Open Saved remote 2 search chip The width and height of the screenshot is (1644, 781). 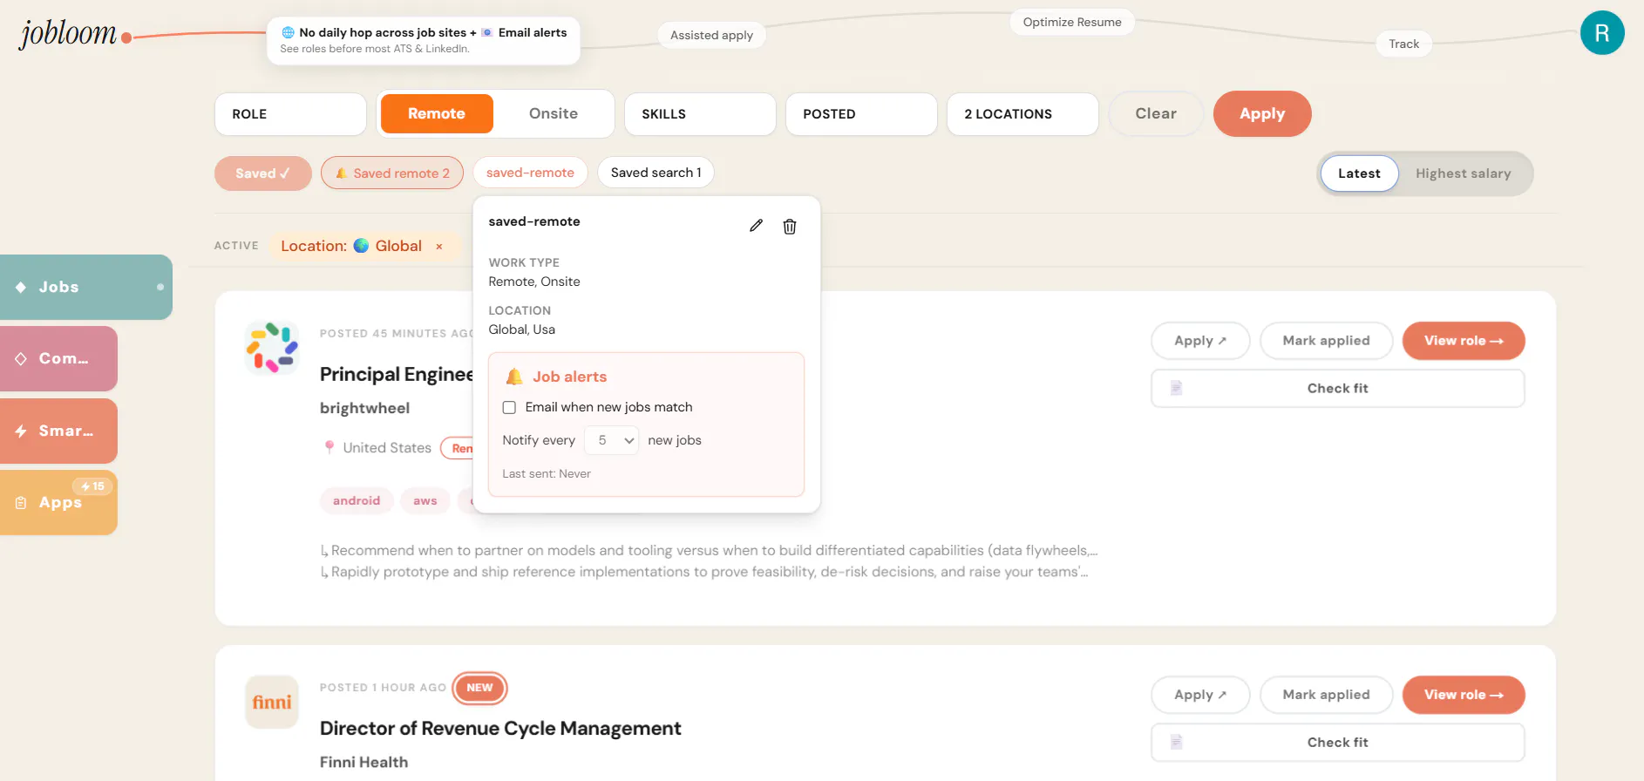392,173
